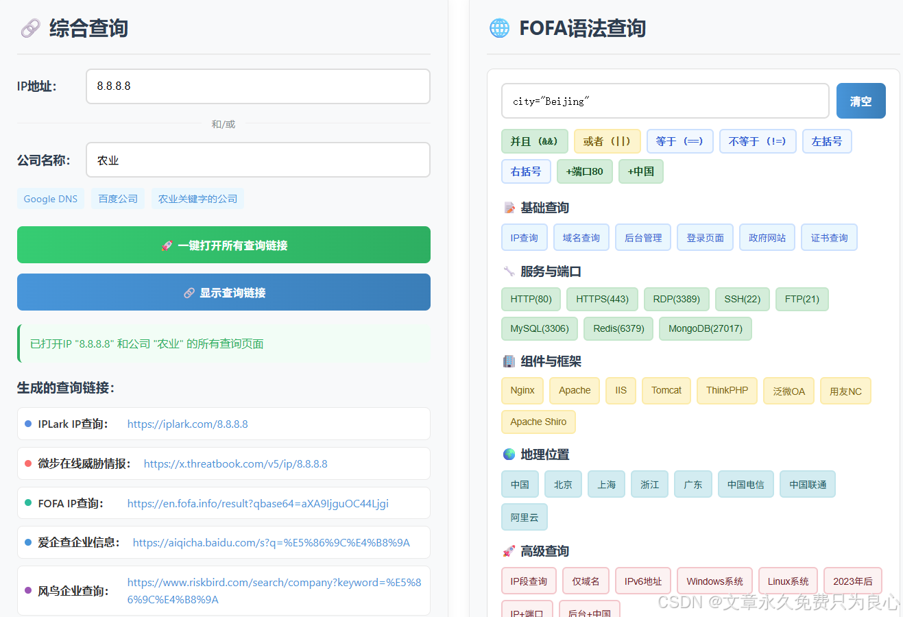
Task: Click the wrench icon next to 服务与端口
Action: [509, 271]
